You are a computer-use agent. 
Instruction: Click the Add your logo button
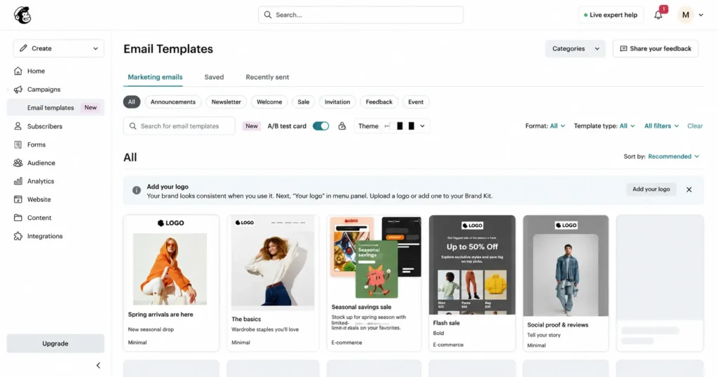pyautogui.click(x=651, y=189)
